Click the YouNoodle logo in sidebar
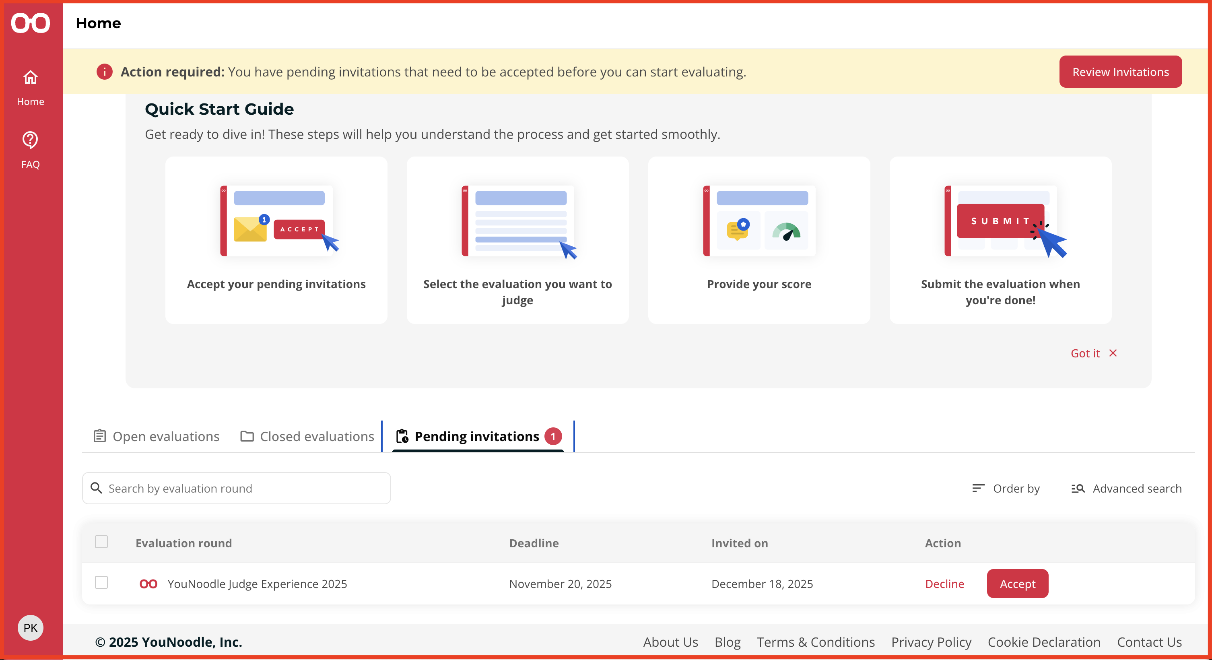The image size is (1212, 660). click(31, 23)
